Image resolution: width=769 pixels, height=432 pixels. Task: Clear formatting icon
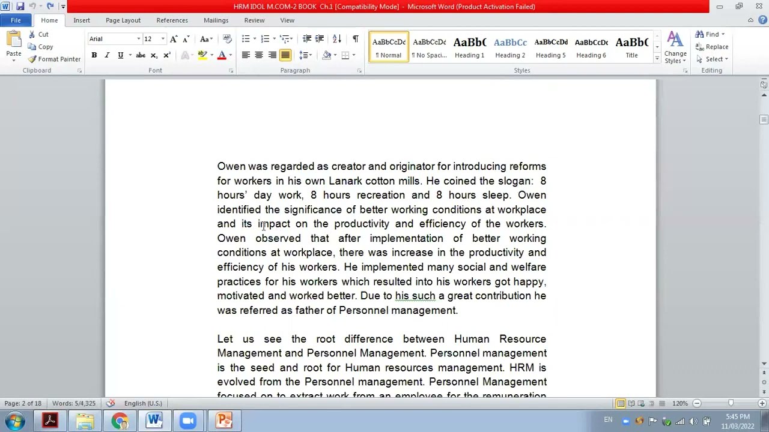click(227, 39)
